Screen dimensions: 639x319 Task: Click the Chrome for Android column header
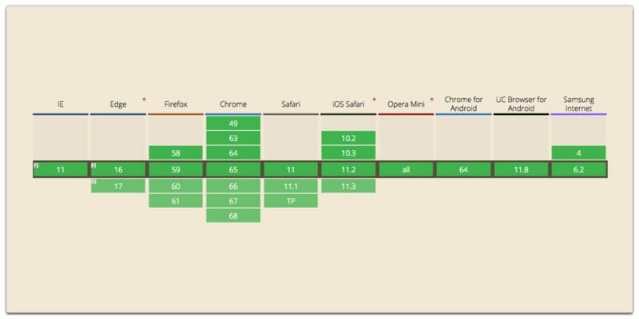tap(463, 104)
